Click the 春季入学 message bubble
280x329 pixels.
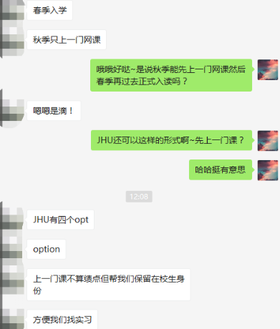pyautogui.click(x=49, y=10)
